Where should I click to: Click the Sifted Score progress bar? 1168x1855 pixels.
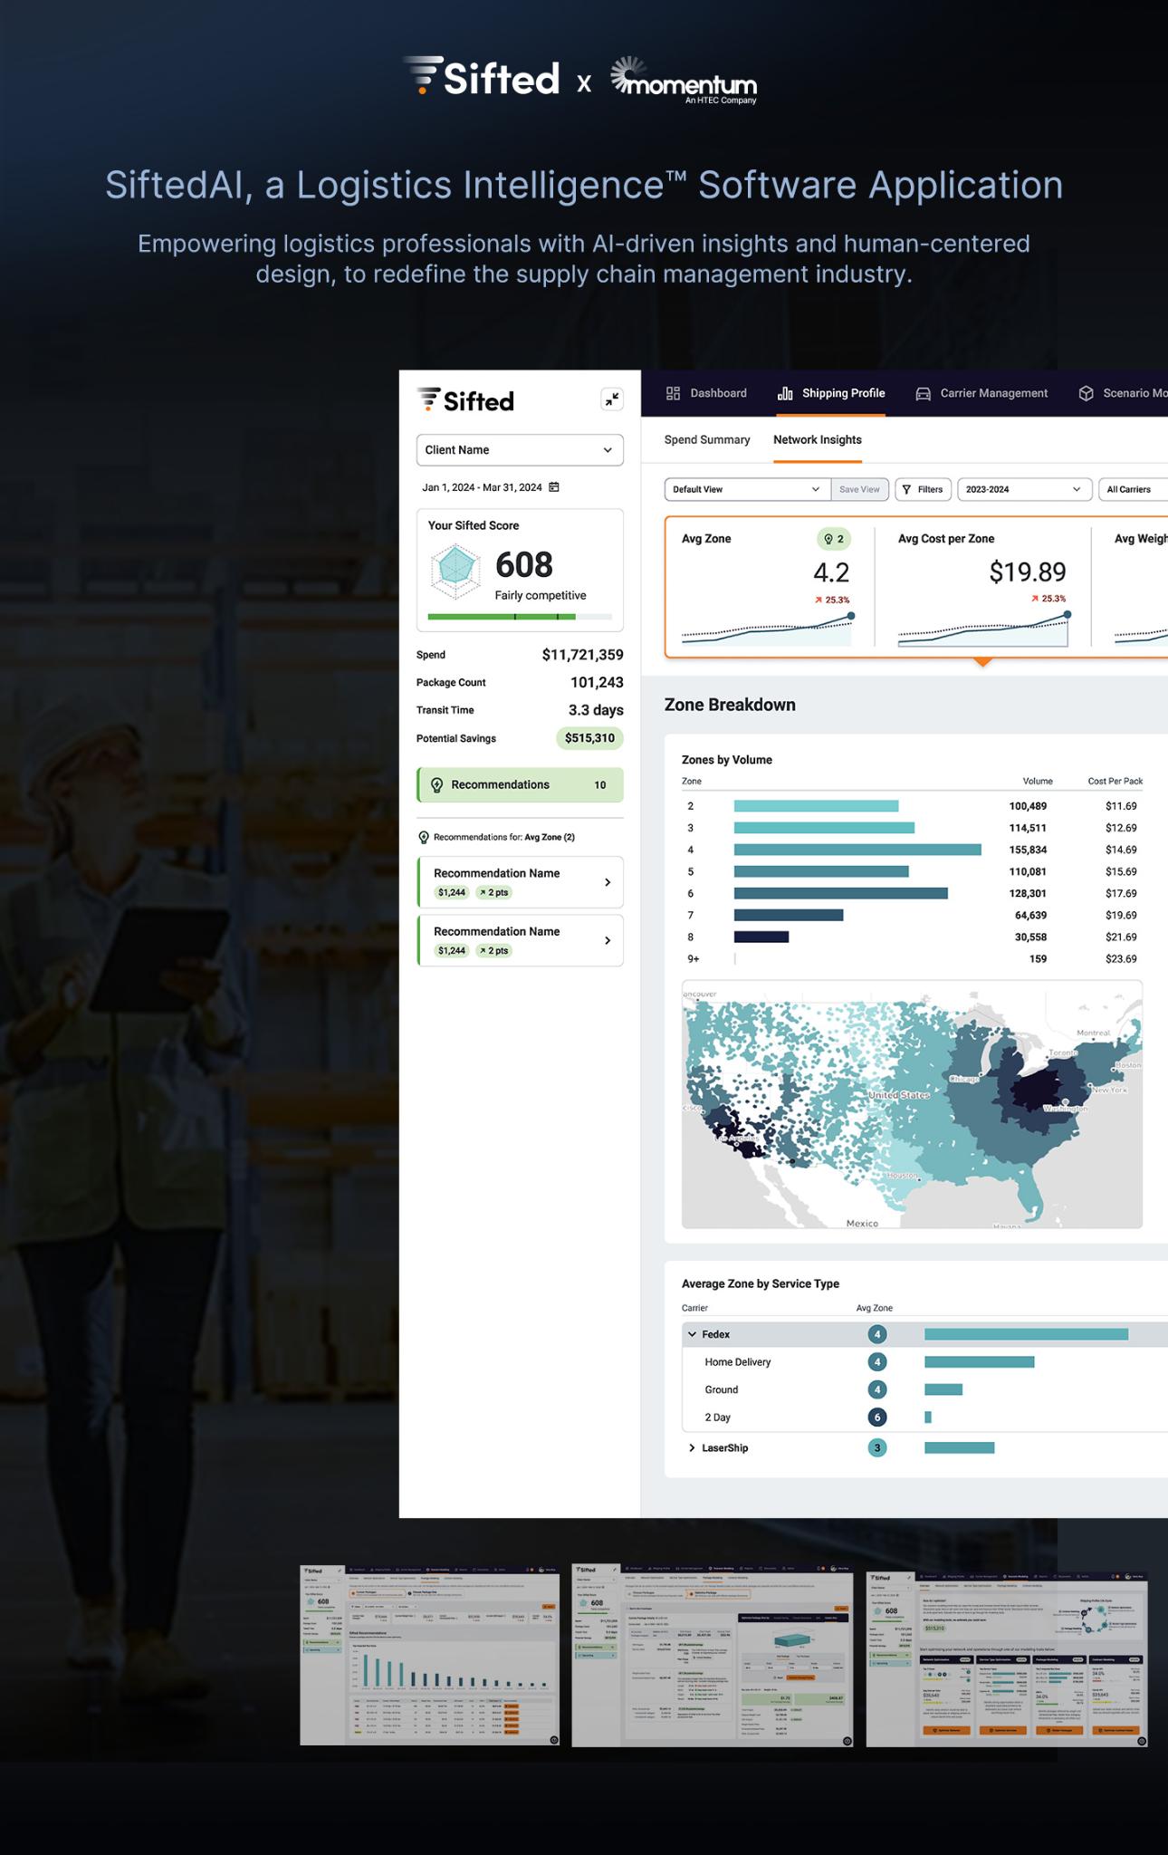coord(520,617)
